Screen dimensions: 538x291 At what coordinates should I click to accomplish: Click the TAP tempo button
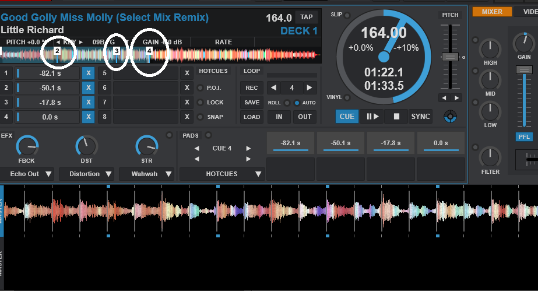tap(307, 17)
